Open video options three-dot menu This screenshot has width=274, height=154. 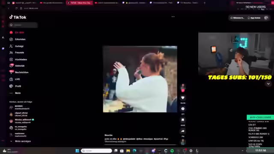[x=173, y=17]
